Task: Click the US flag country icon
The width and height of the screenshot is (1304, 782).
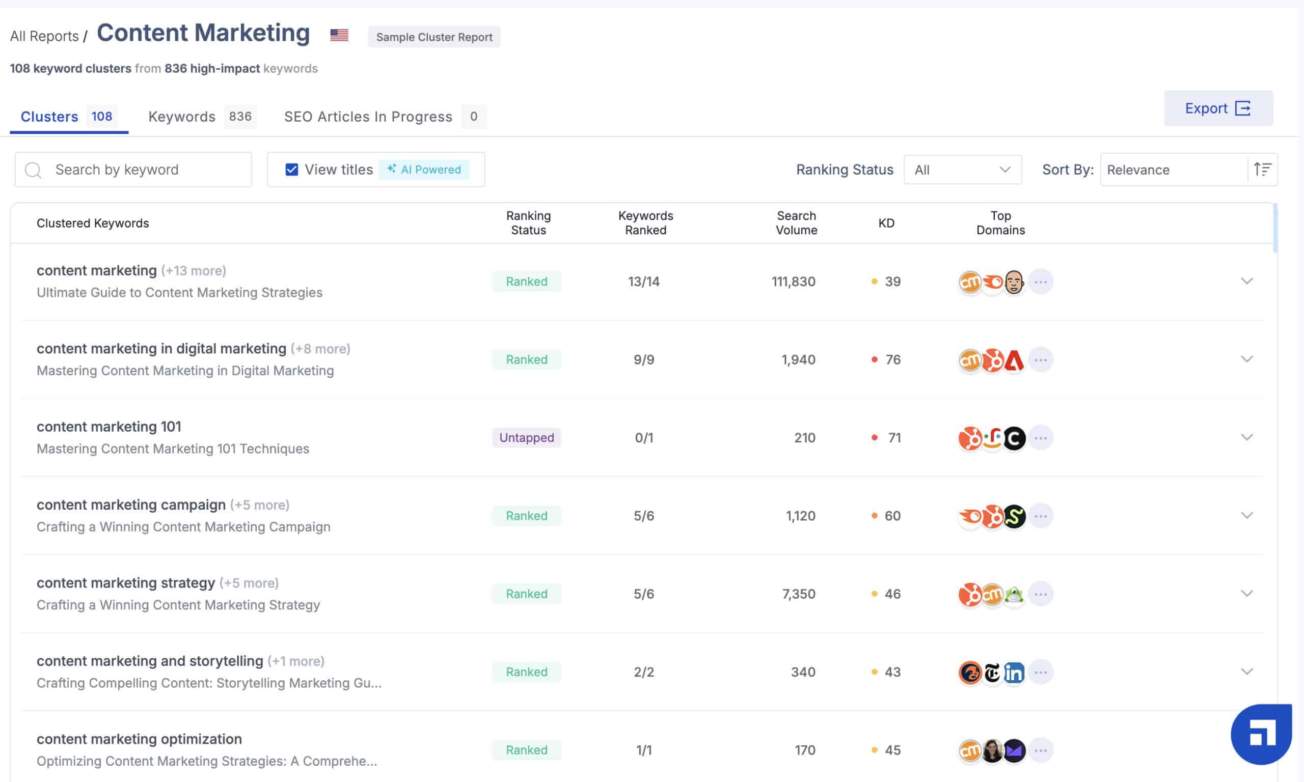Action: [x=339, y=35]
